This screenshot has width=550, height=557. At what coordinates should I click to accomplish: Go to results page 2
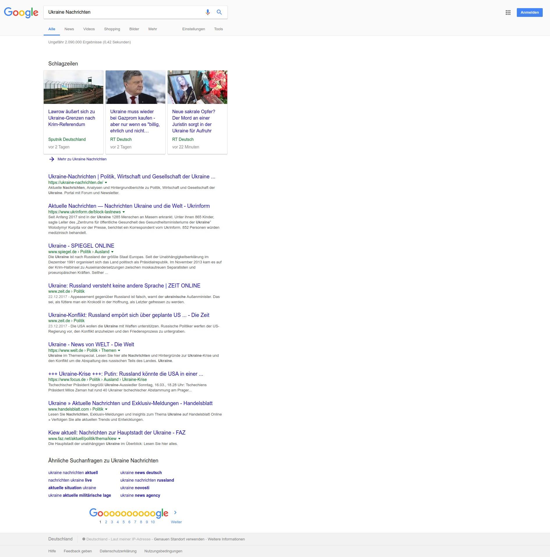point(106,522)
